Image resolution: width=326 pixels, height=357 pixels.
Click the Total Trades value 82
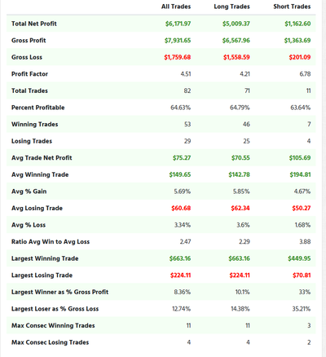tap(187, 90)
